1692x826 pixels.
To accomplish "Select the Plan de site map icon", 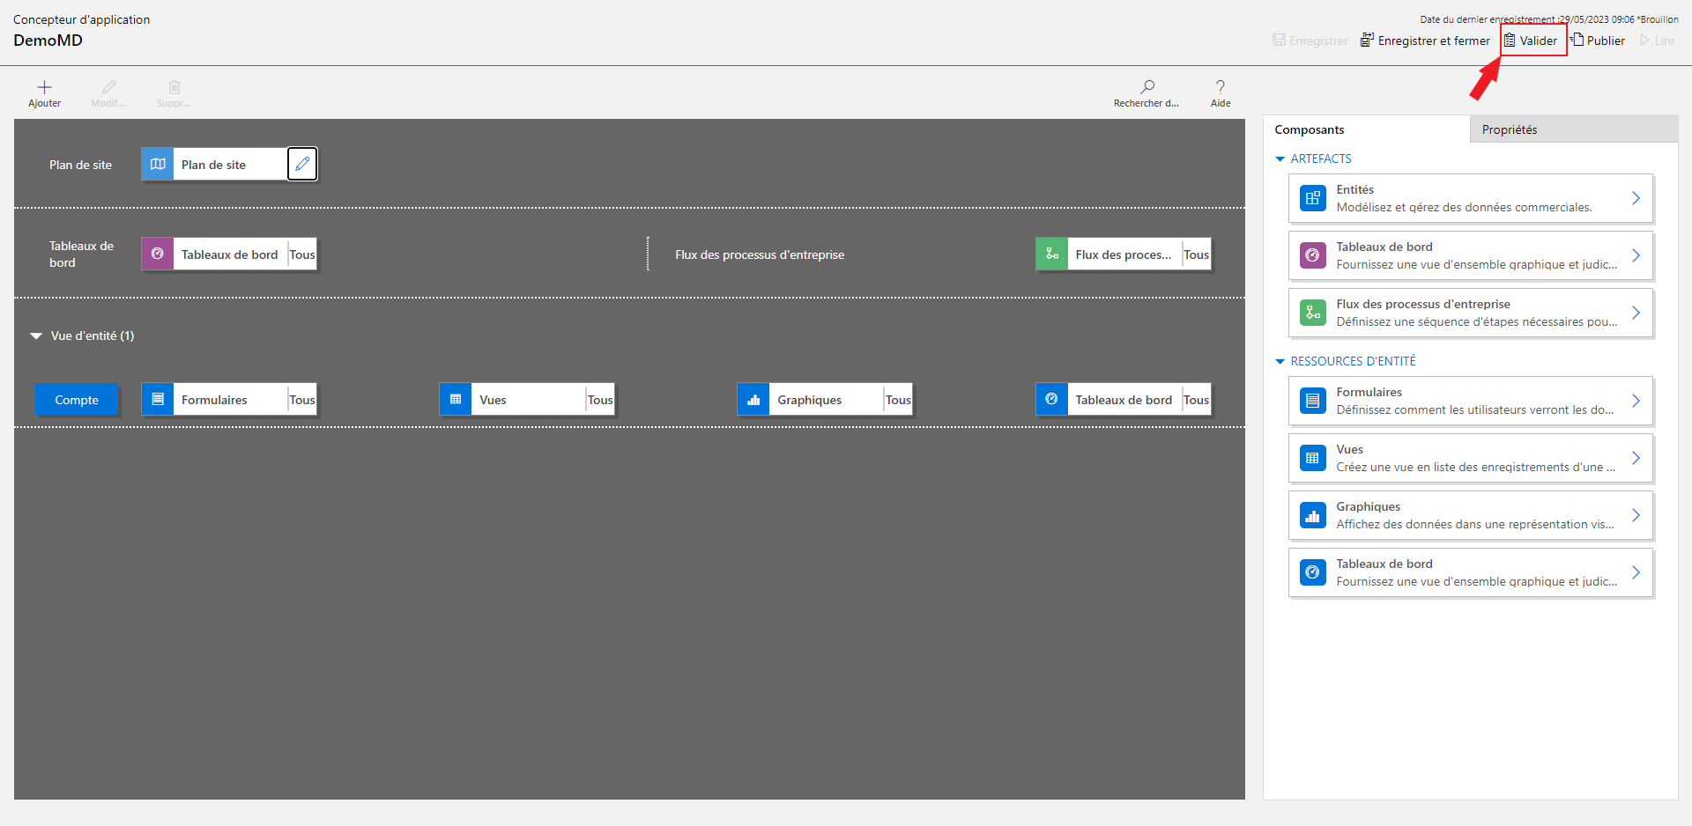I will tap(158, 164).
